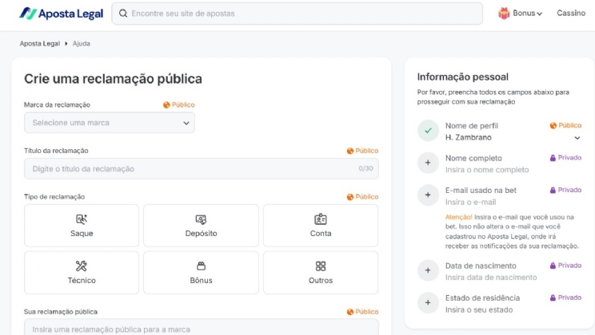Click the Bonus gift icon
The height and width of the screenshot is (335, 595).
tap(504, 14)
